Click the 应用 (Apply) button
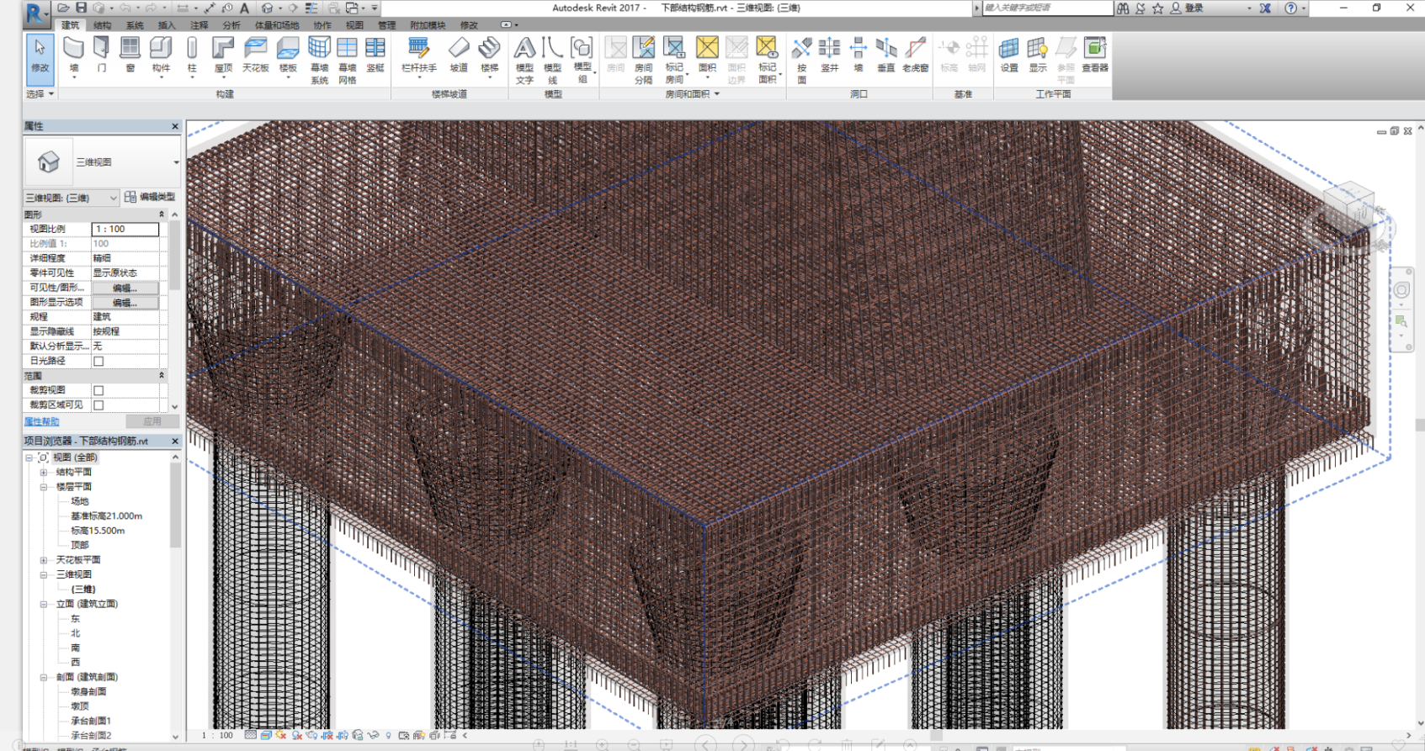This screenshot has height=751, width=1425. (x=152, y=421)
